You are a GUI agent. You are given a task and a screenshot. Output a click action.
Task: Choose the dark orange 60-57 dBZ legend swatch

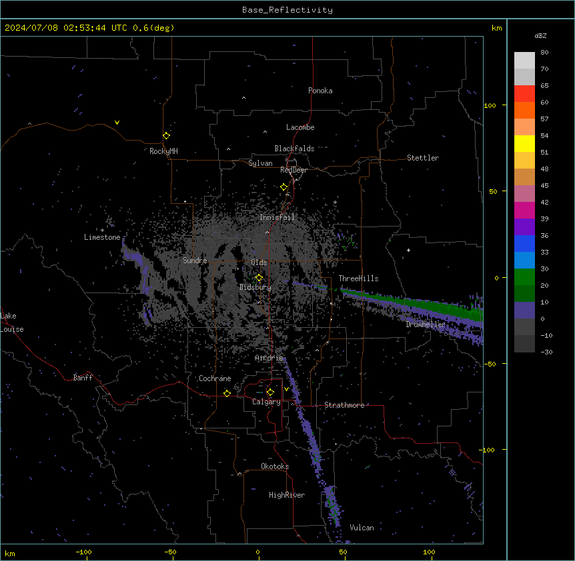click(524, 110)
